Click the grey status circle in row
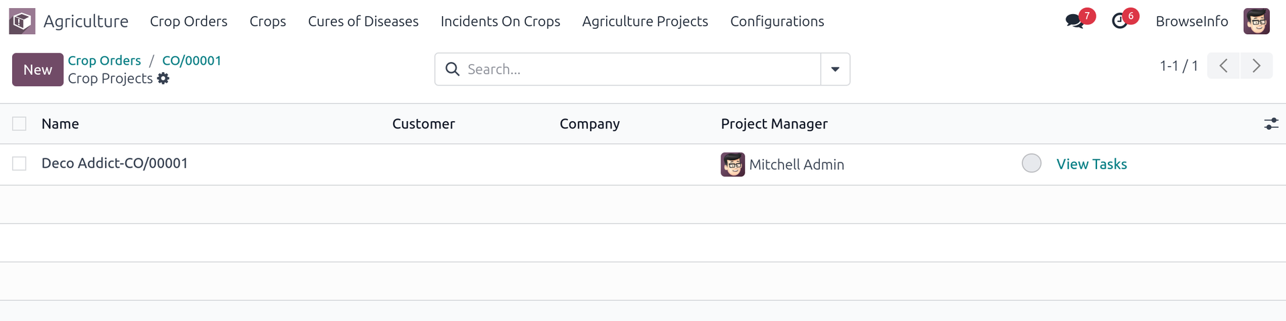This screenshot has width=1286, height=321. coord(1031,163)
